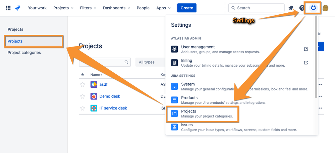
Task: Open the People page
Action: pyautogui.click(x=143, y=8)
